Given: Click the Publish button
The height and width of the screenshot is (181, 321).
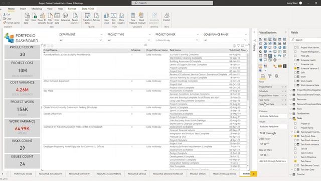Looking at the screenshot, I should pos(167,17).
